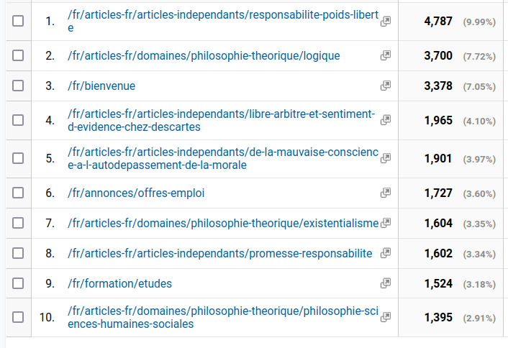The width and height of the screenshot is (508, 348).
Task: Click external icon for descartes article row
Action: [385, 120]
